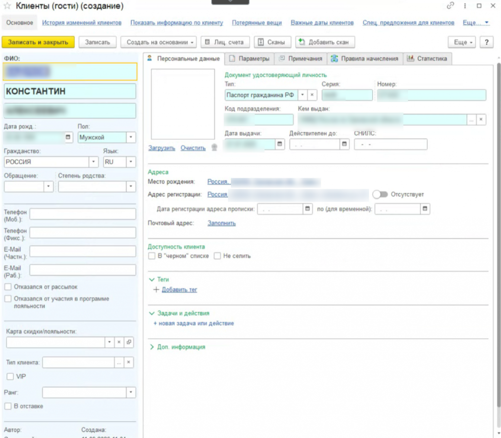Click the Добавить тег link

pyautogui.click(x=179, y=290)
